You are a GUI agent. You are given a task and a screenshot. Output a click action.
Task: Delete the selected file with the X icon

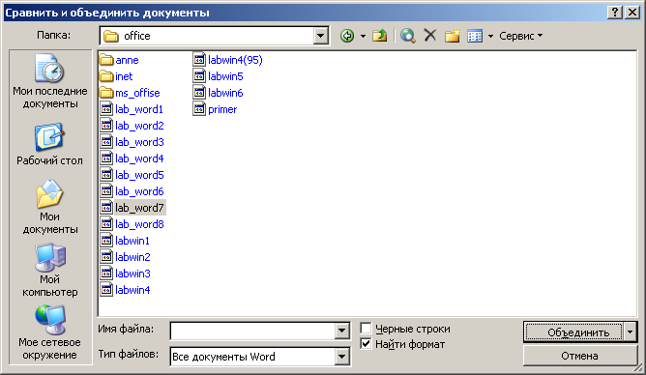coord(430,36)
